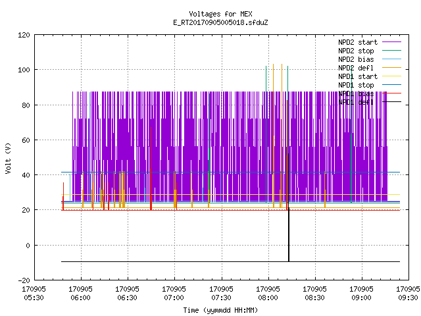Click the black NPD1 defl spike near 08:15

[289, 234]
